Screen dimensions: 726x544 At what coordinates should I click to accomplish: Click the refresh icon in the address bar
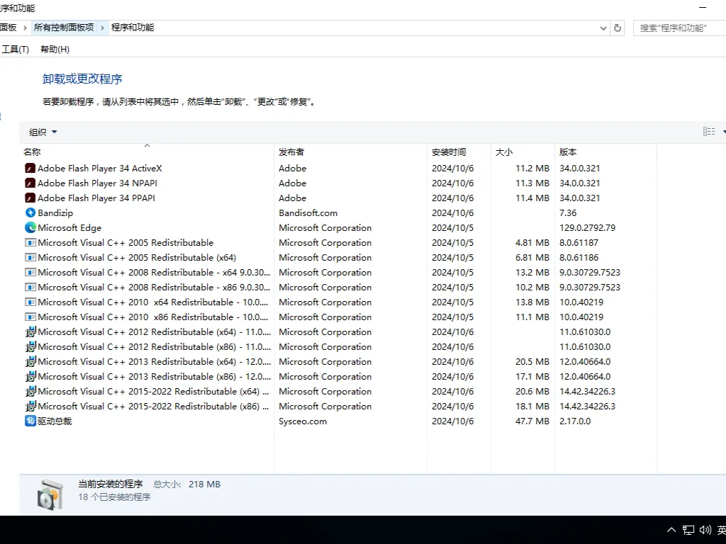point(616,28)
